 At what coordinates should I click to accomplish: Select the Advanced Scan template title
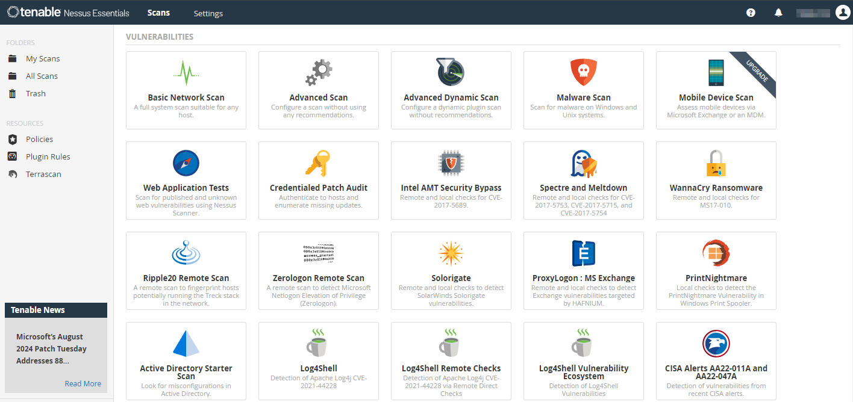point(318,97)
